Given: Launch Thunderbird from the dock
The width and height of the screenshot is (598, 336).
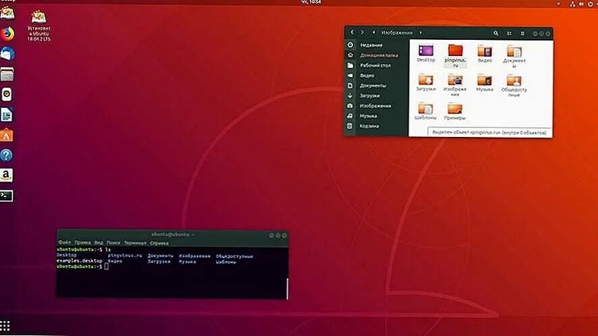Looking at the screenshot, I should (x=7, y=54).
